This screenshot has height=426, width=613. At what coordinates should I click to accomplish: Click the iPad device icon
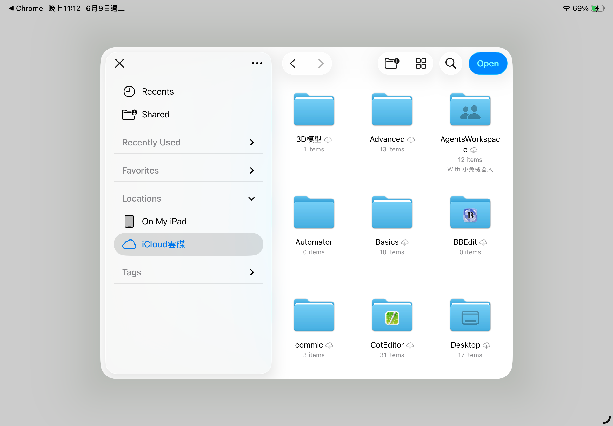coord(129,221)
